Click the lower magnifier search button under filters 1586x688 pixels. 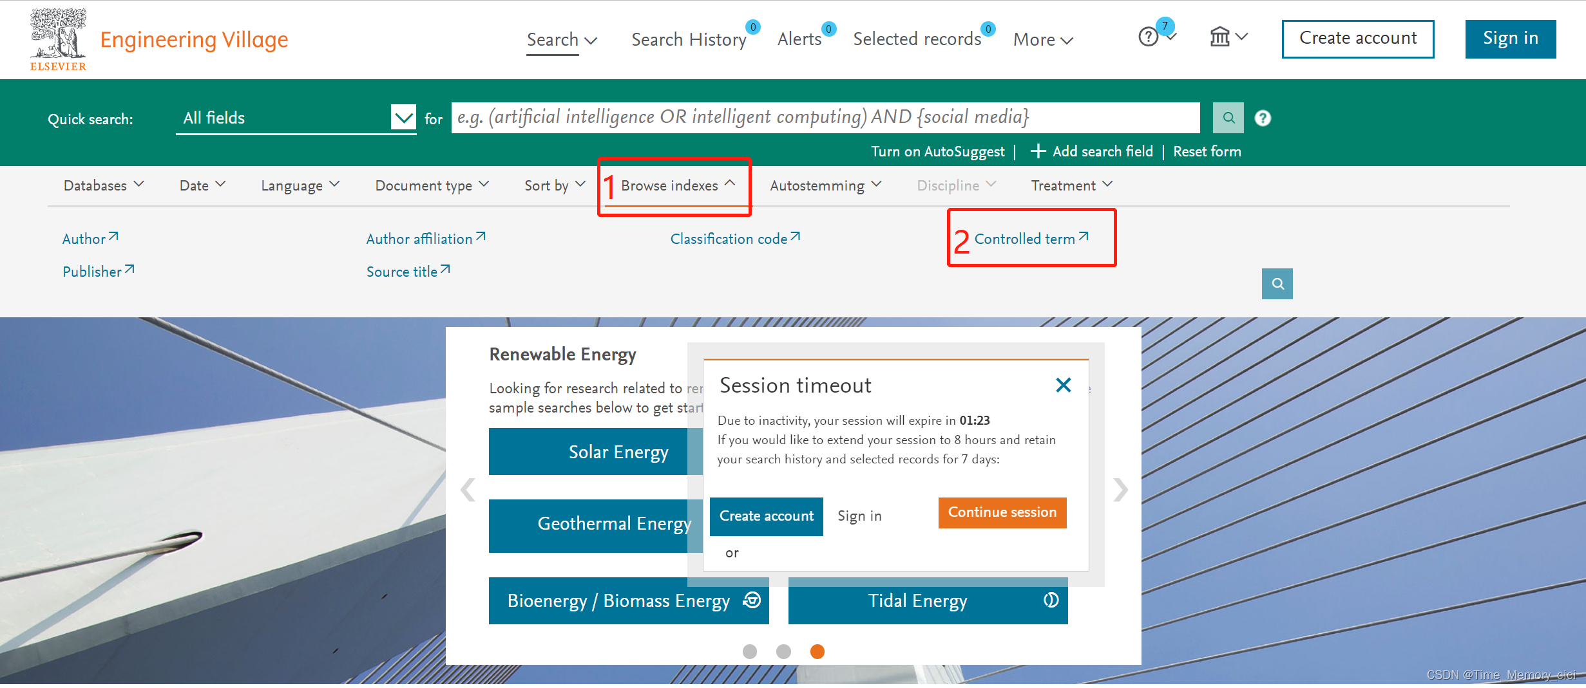point(1277,284)
